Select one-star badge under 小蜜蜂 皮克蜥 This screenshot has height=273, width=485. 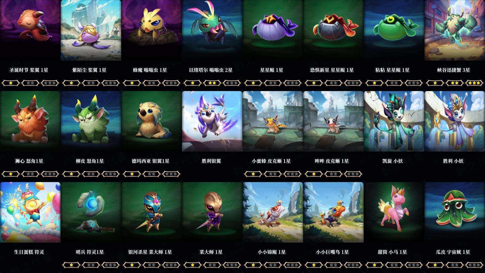point(253,174)
